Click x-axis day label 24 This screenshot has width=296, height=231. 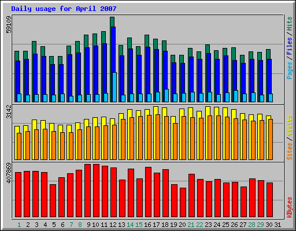click(217, 225)
